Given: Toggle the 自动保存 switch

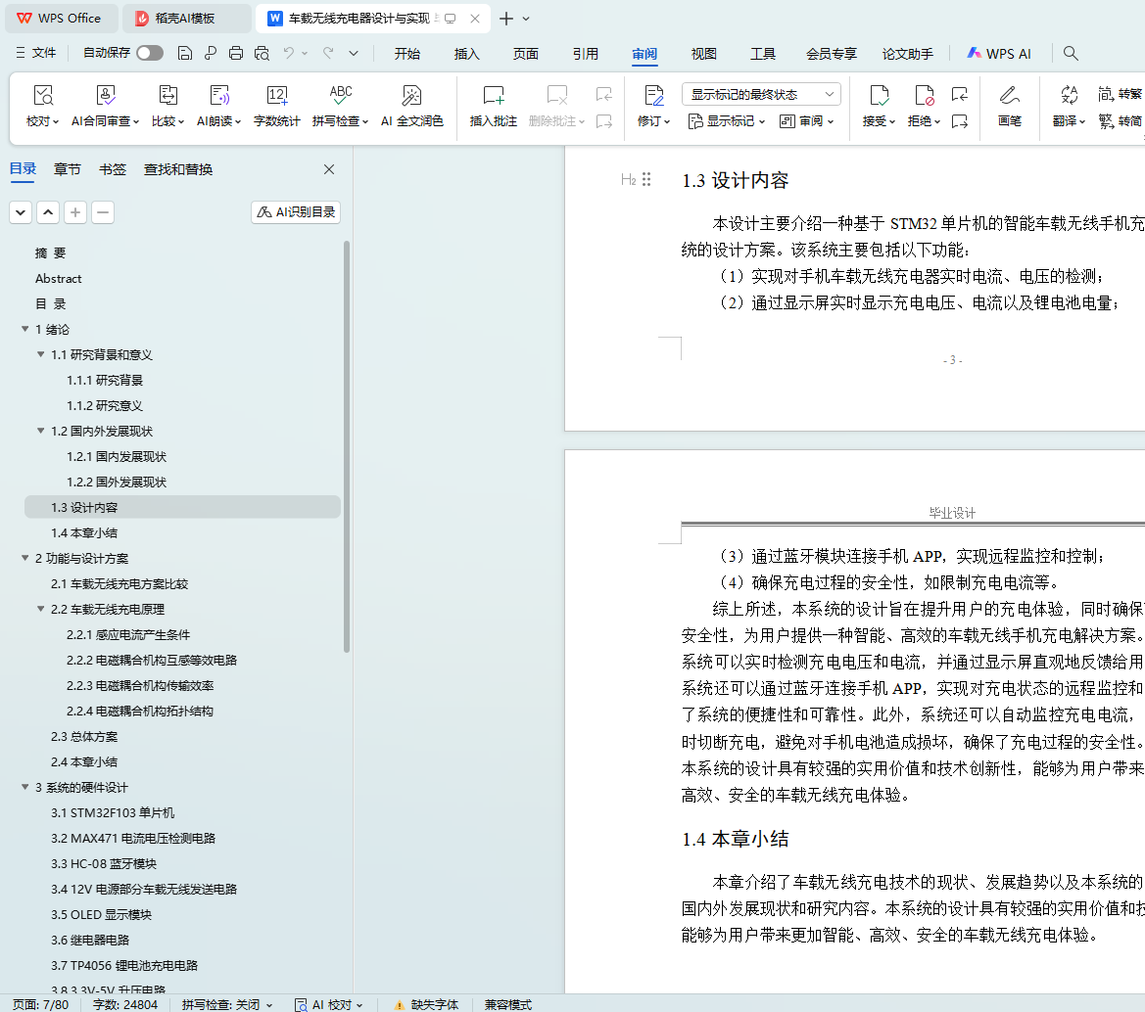Looking at the screenshot, I should [x=150, y=54].
